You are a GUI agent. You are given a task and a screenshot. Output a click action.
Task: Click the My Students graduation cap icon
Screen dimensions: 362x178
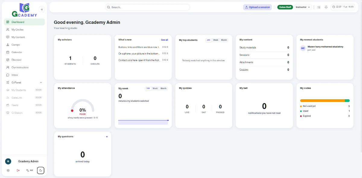(x=8, y=90)
